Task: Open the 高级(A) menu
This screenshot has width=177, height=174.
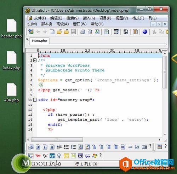Action: (63, 24)
